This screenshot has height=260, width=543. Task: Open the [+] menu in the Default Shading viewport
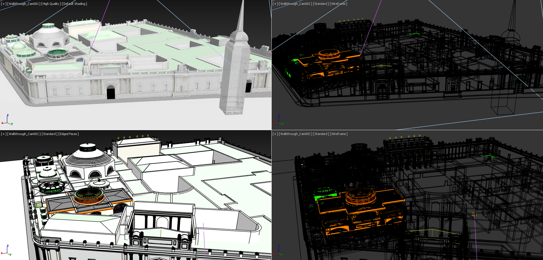(x=3, y=4)
